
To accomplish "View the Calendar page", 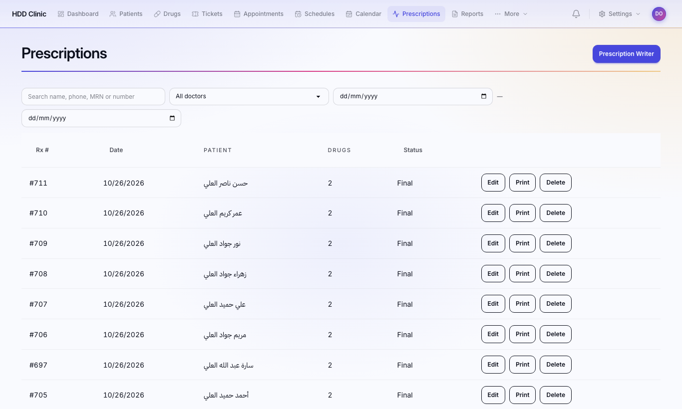I will [363, 14].
